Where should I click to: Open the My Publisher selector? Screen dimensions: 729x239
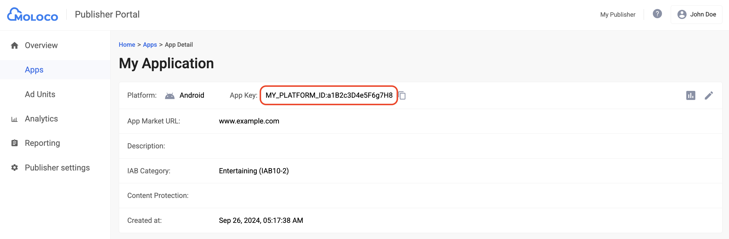pos(617,14)
